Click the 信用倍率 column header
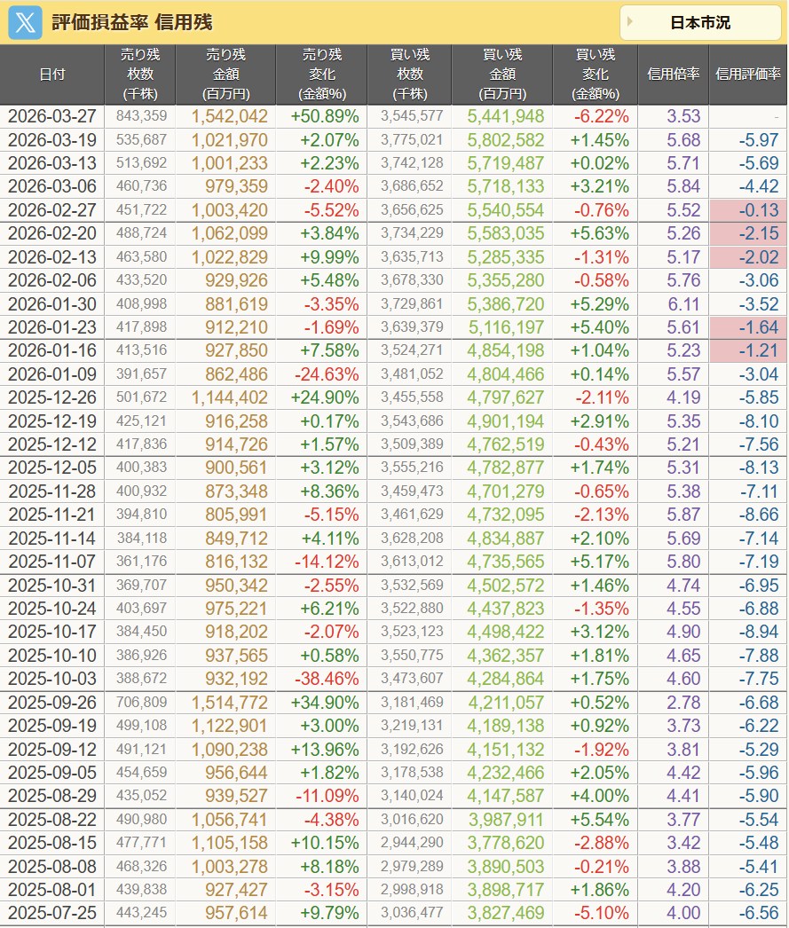The width and height of the screenshot is (789, 928). pos(673,75)
